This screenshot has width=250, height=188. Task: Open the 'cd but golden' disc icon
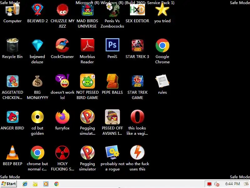pos(37,117)
